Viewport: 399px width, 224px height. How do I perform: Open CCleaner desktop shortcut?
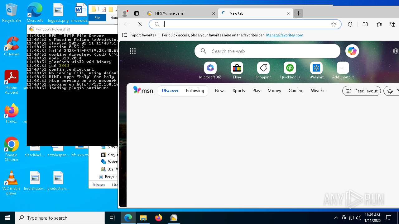click(11, 46)
